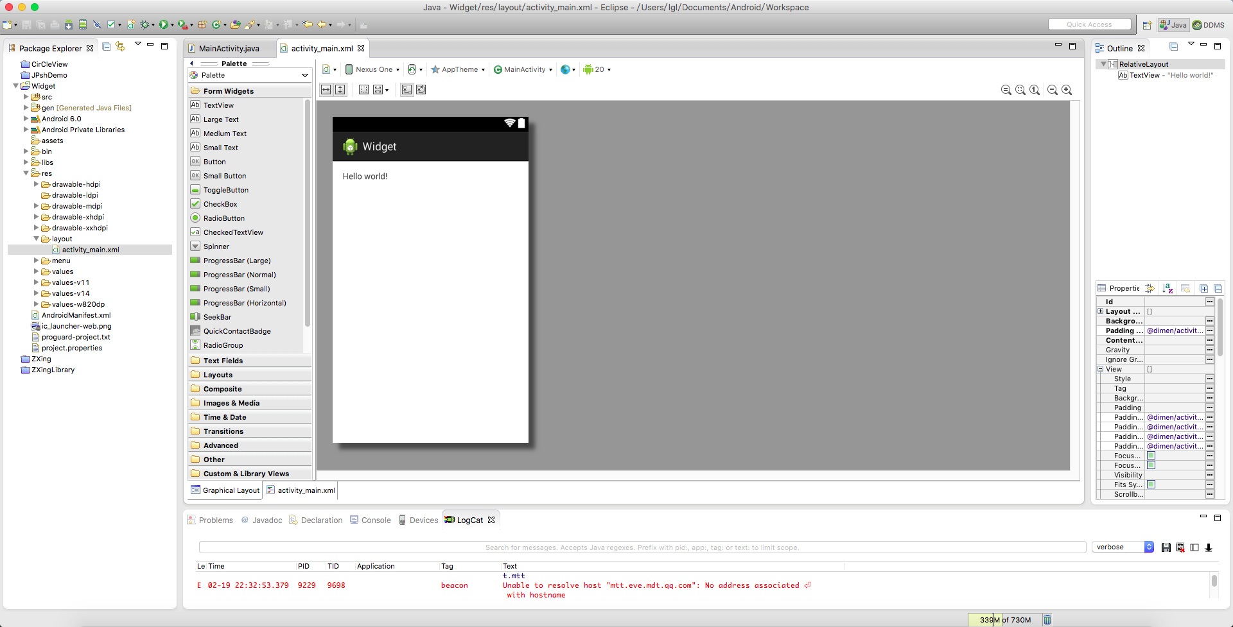Open the Nexus One device dropdown

[372, 69]
